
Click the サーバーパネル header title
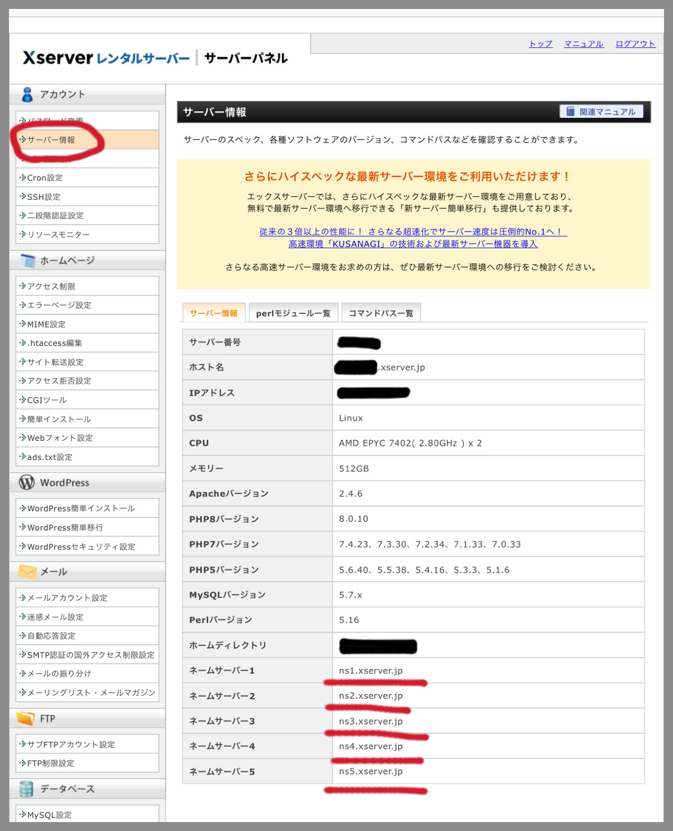(246, 58)
